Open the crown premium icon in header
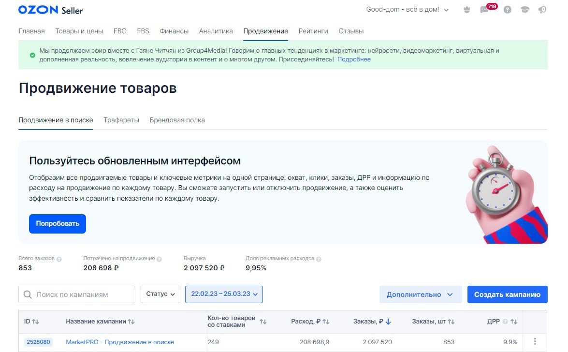Image resolution: width=568 pixels, height=352 pixels. pos(466,10)
